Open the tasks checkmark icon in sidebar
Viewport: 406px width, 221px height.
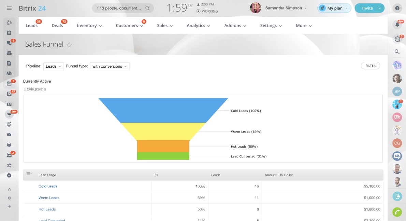[9, 94]
